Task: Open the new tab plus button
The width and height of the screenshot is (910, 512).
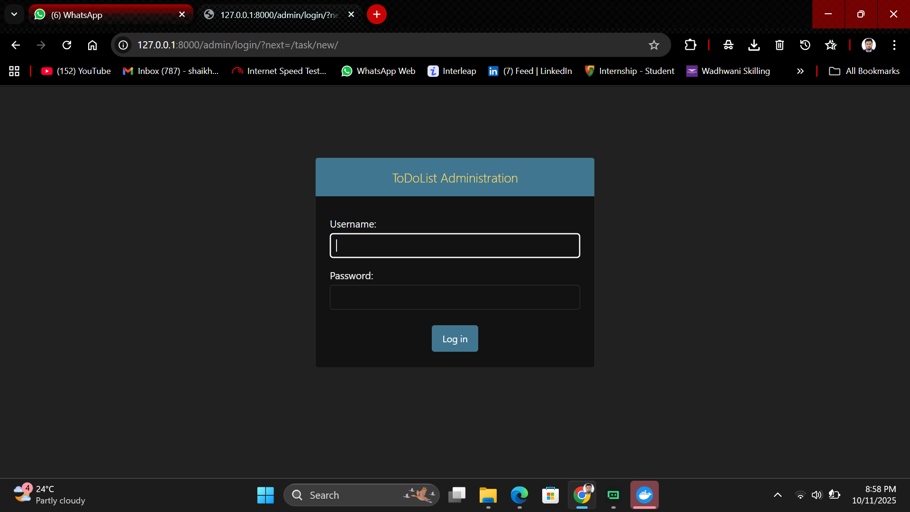Action: (x=377, y=14)
